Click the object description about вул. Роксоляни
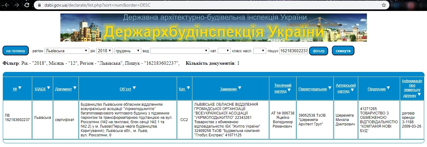This screenshot has height=147, width=427. (128, 119)
